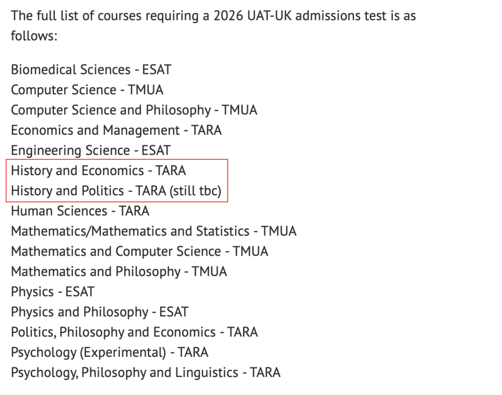Select 'Psychology, Philosophy and Linguistics - TARA'
502x395 pixels.
pyautogui.click(x=145, y=373)
